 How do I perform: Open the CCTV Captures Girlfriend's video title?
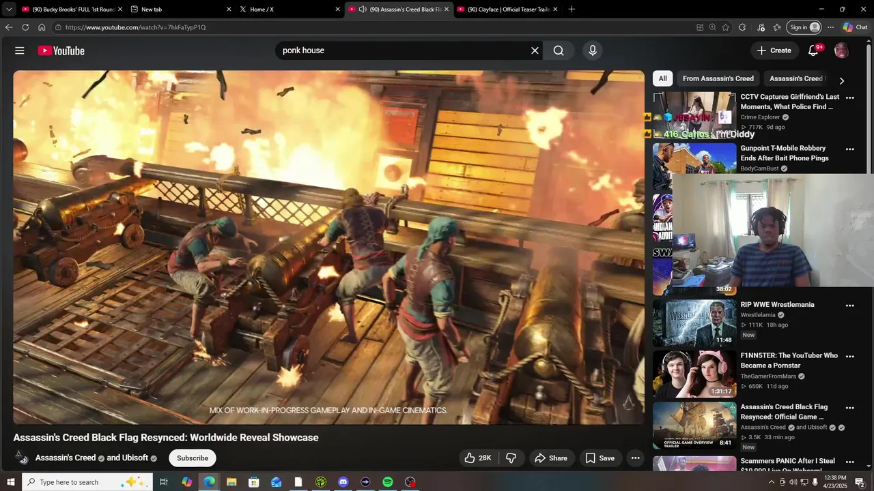tap(790, 102)
